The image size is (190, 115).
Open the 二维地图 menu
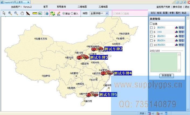point(82,6)
